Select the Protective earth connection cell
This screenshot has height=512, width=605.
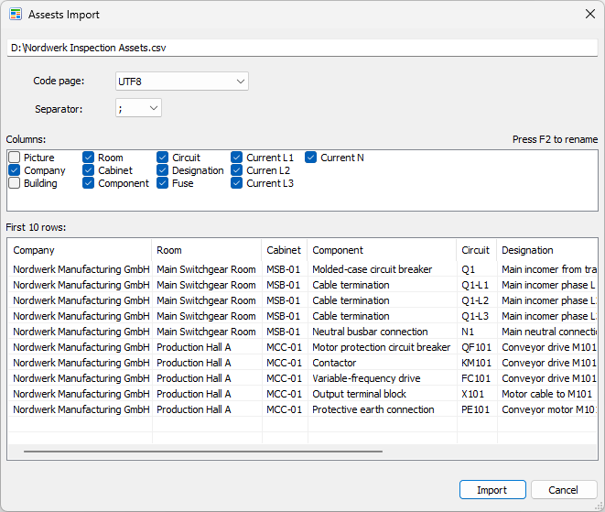(382, 409)
